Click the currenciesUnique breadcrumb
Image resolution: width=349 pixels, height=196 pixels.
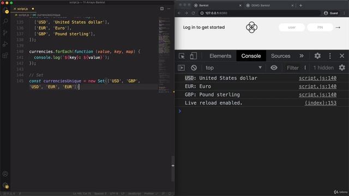click(x=49, y=15)
